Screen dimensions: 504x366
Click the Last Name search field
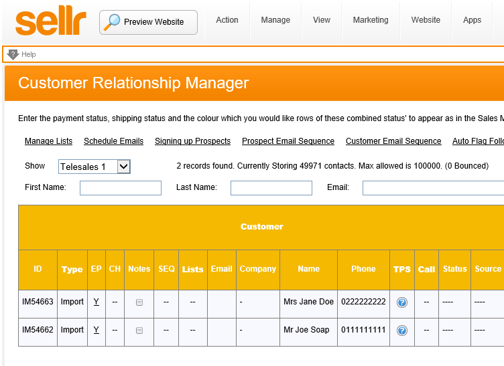[271, 188]
